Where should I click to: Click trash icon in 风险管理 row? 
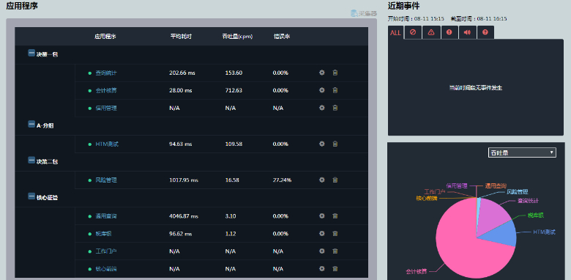point(335,180)
